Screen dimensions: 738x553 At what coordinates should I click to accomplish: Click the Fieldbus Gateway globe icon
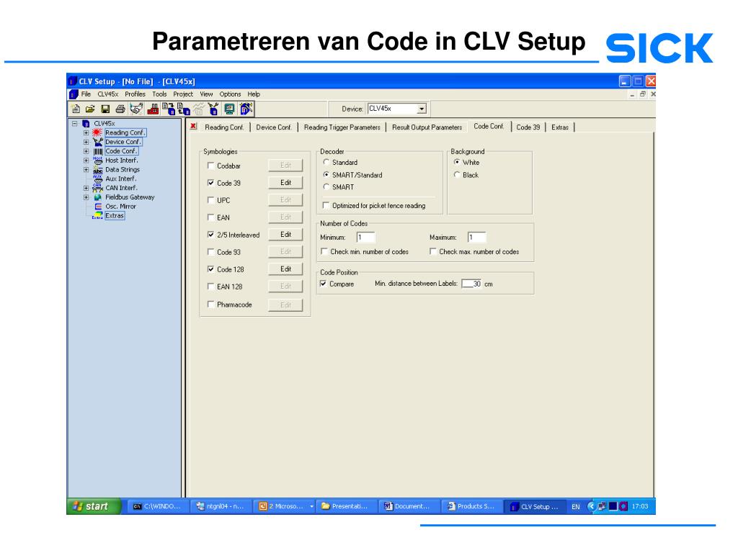point(98,197)
